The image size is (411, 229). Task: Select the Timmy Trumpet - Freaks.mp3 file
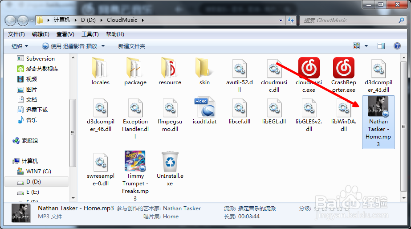click(135, 176)
